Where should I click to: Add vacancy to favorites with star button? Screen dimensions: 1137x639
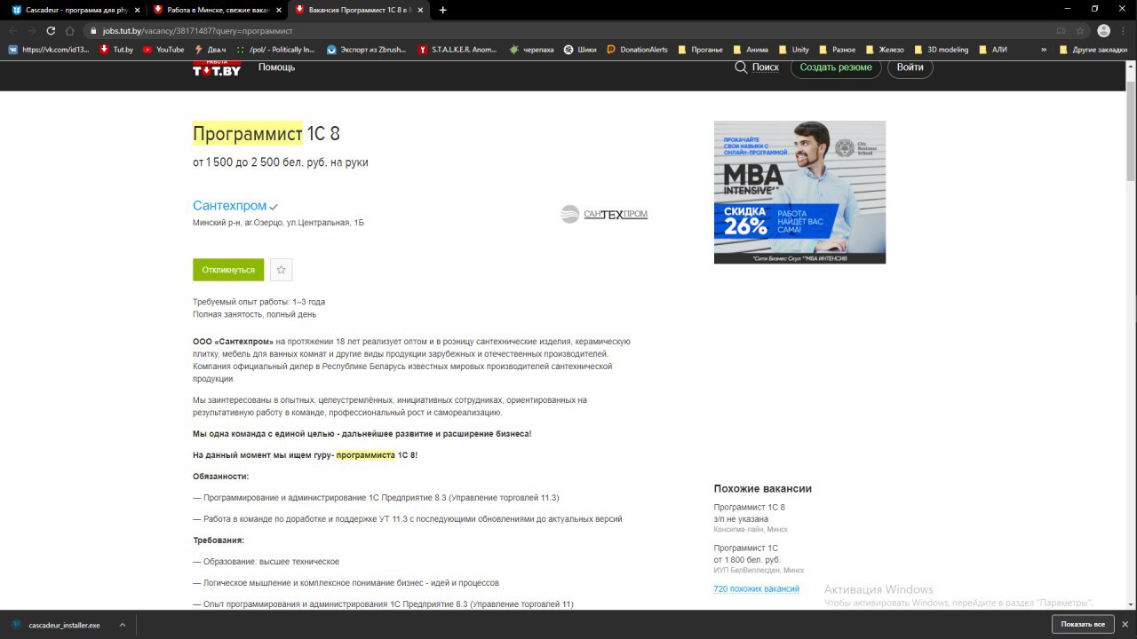(x=281, y=270)
